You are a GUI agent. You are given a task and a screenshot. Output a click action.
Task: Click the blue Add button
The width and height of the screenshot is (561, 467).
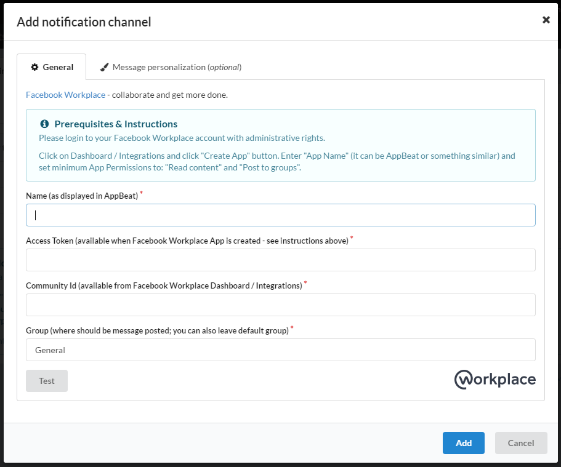click(x=463, y=443)
